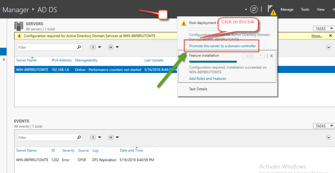Click the Refresh icon in the header
This screenshot has width=335, height=173.
pos(254,9)
